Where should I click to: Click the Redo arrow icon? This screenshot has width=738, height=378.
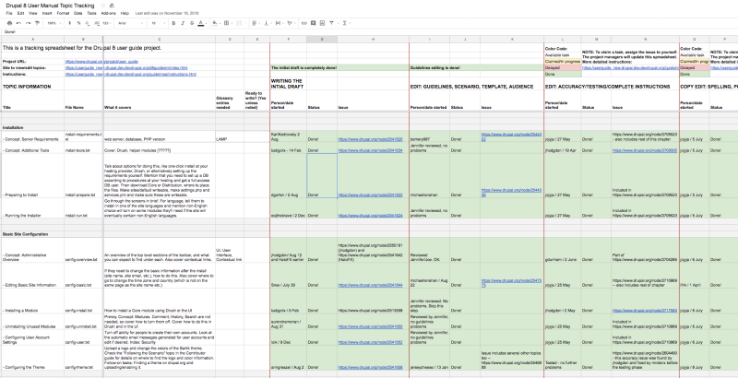pos(28,23)
